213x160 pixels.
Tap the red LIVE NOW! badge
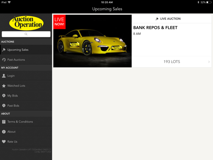[59, 22]
